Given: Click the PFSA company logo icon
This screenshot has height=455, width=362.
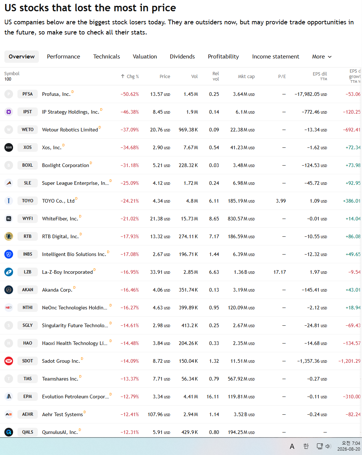Looking at the screenshot, I should pyautogui.click(x=9, y=94).
